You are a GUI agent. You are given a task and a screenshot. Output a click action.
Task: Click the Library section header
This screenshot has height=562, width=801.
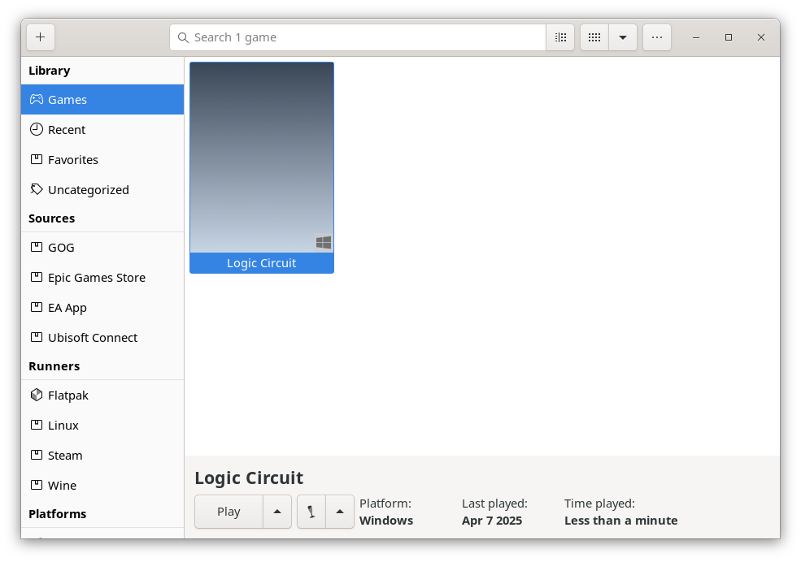49,71
